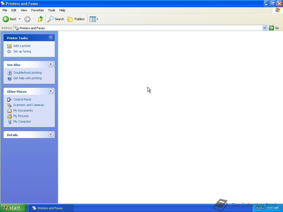Open My Pictures link
Screen dimensions: 283x212
coord(21,116)
